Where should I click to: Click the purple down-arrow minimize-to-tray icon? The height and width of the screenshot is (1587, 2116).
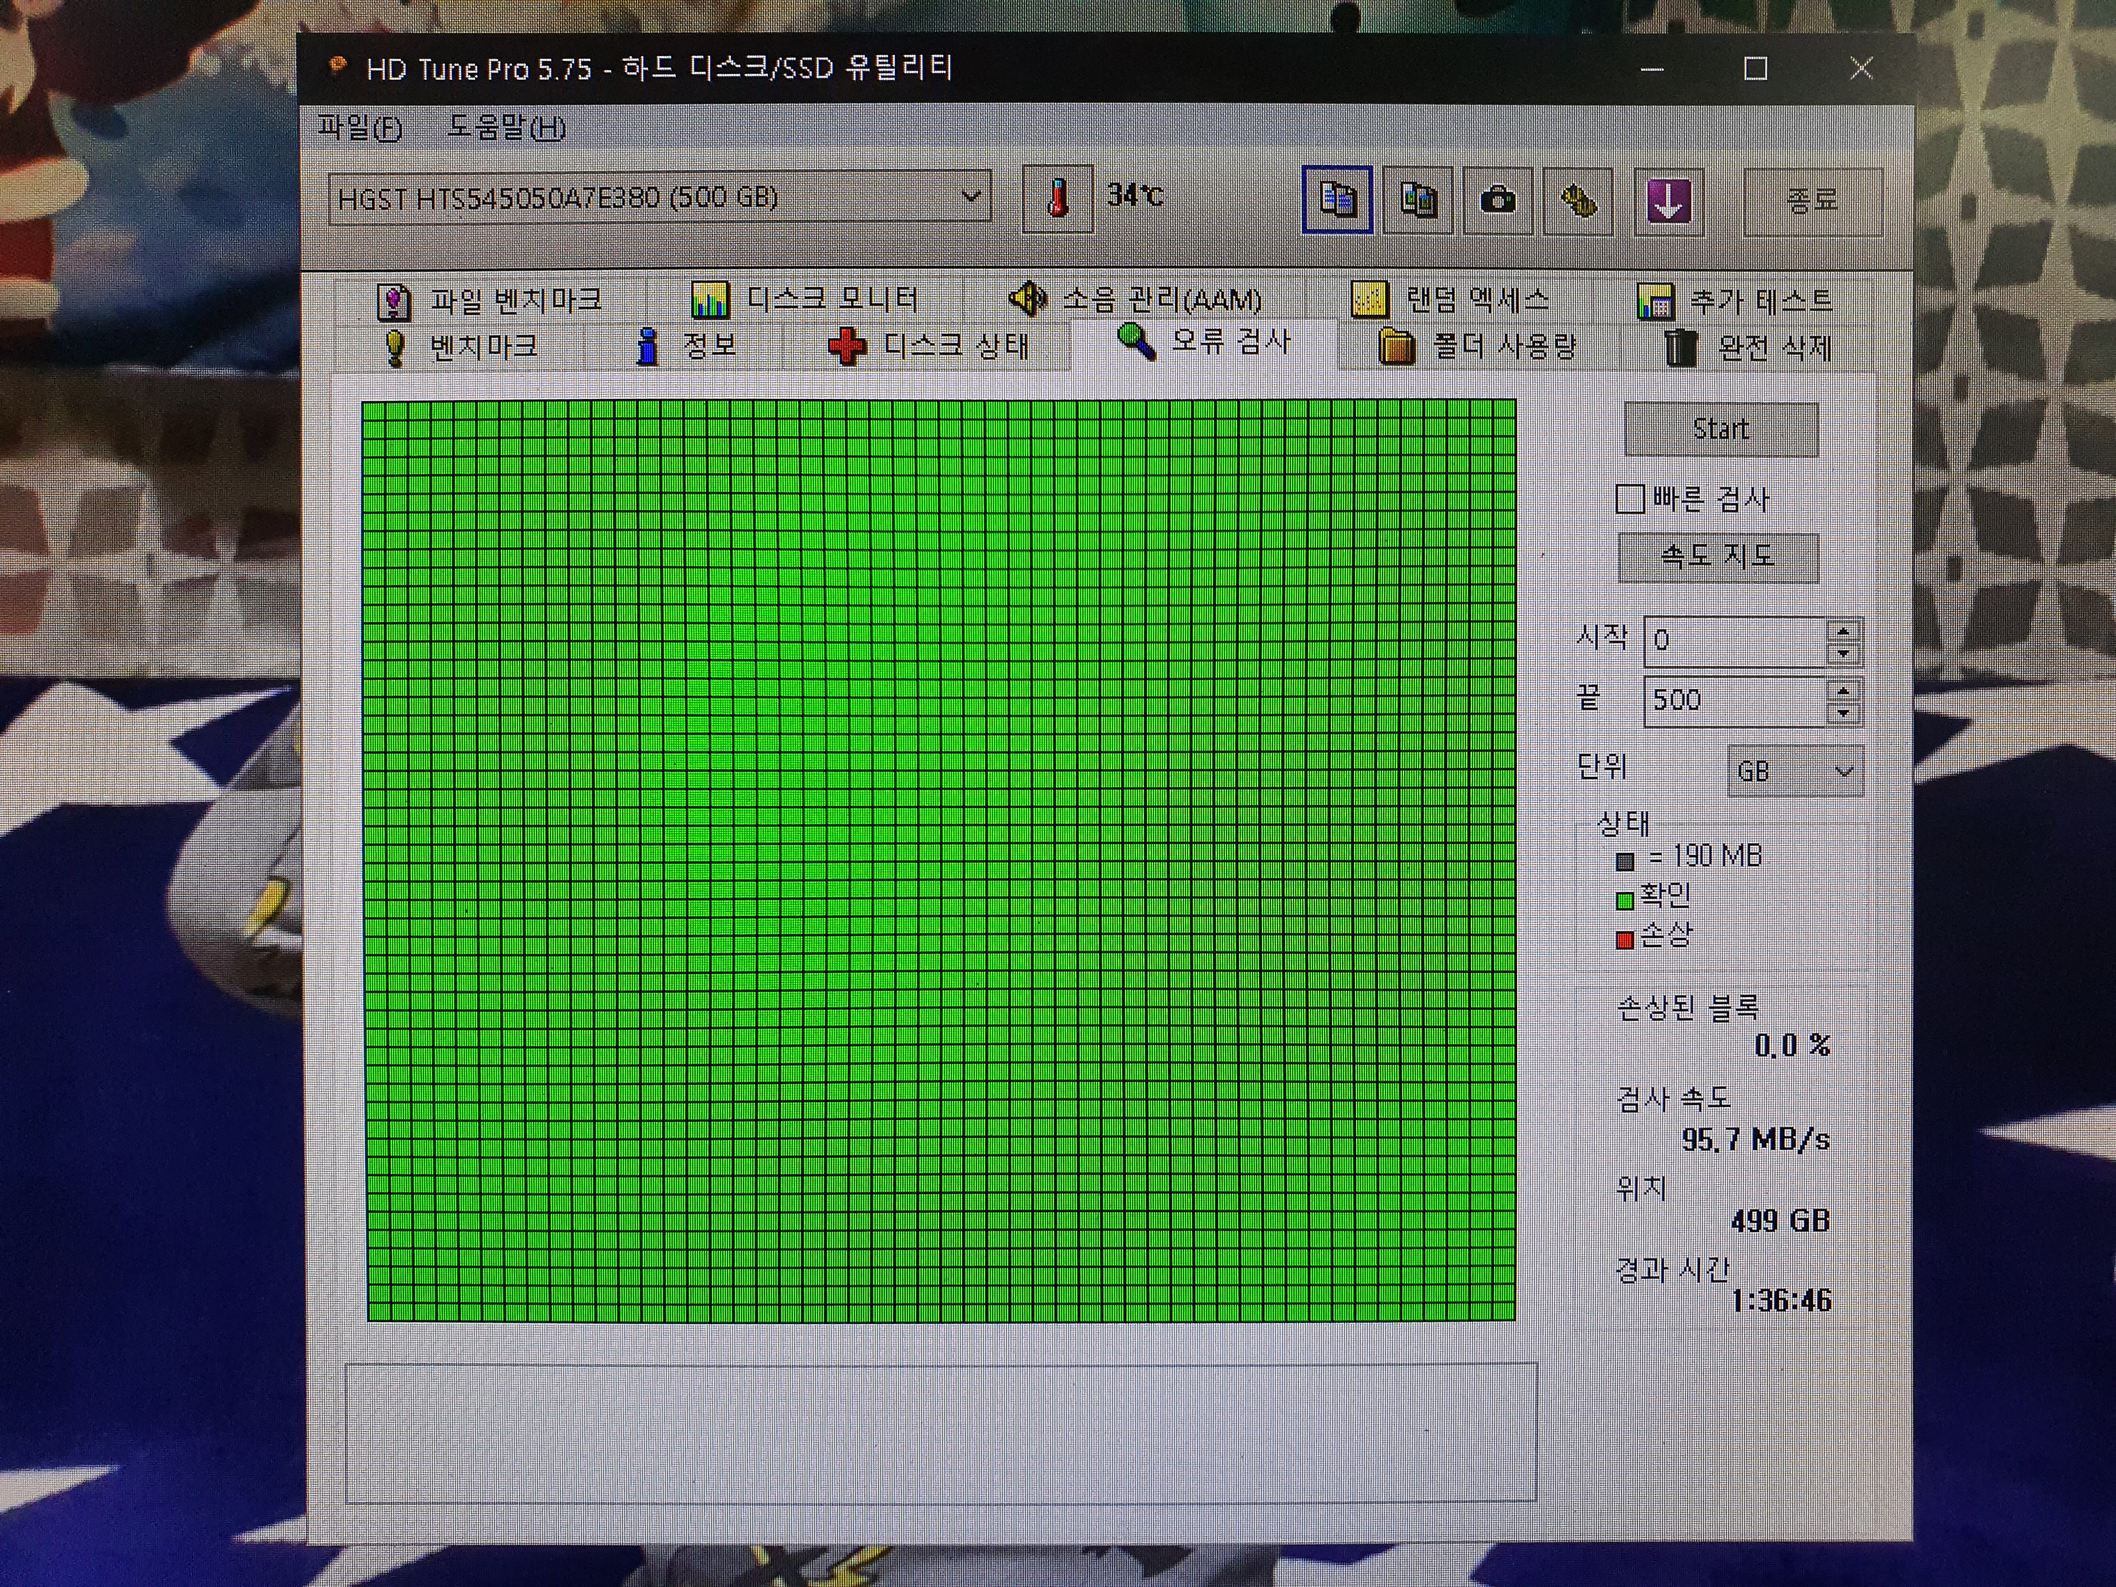1668,202
